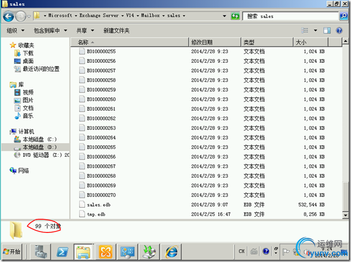
Task: Select file E0100000262
Action: click(x=101, y=119)
